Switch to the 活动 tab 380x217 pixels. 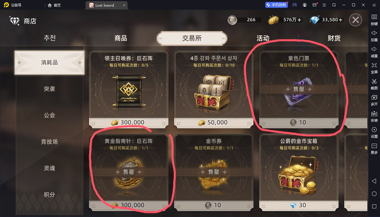[263, 38]
